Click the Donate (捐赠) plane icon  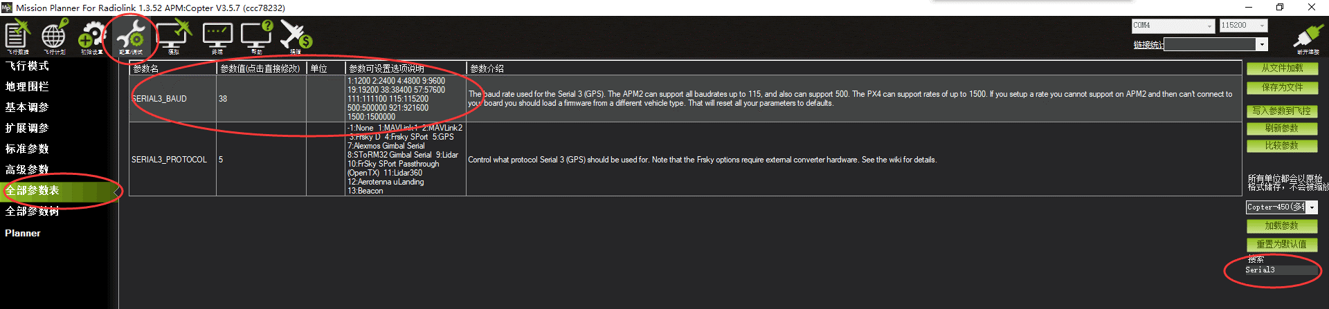(296, 36)
